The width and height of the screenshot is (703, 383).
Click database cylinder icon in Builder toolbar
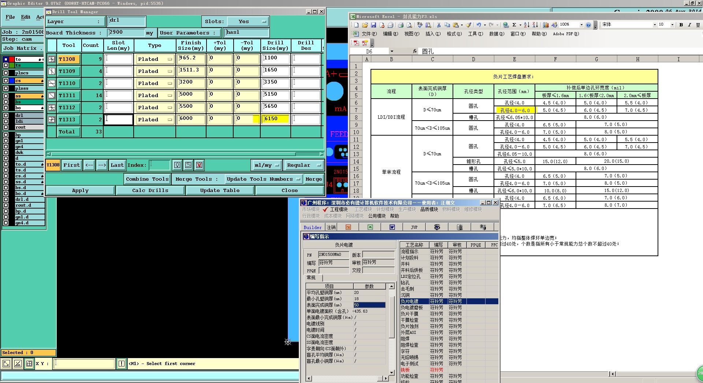[460, 227]
